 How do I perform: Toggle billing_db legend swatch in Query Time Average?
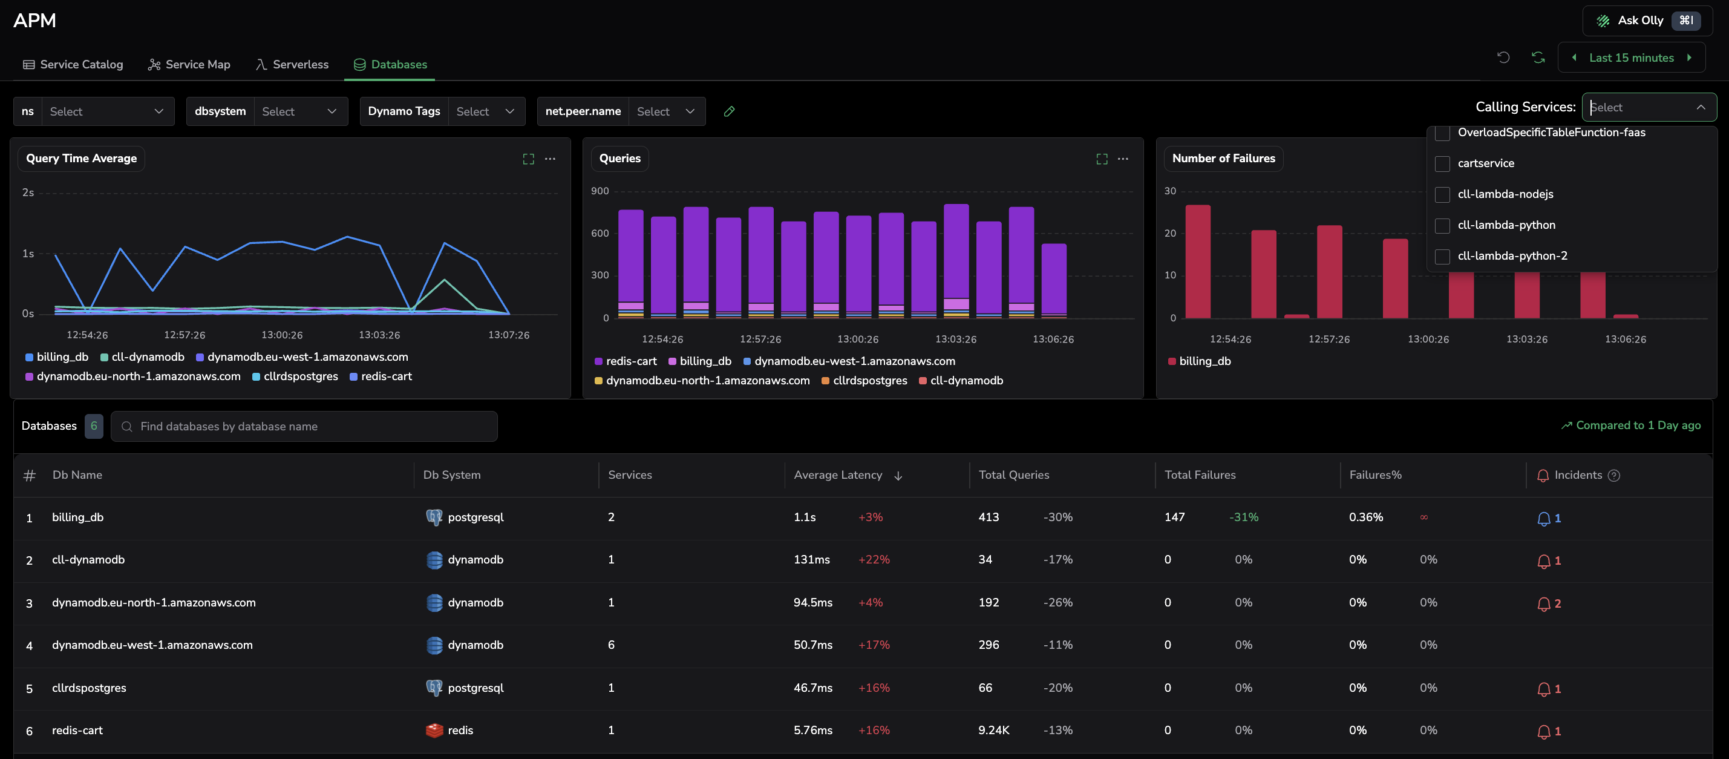click(30, 357)
